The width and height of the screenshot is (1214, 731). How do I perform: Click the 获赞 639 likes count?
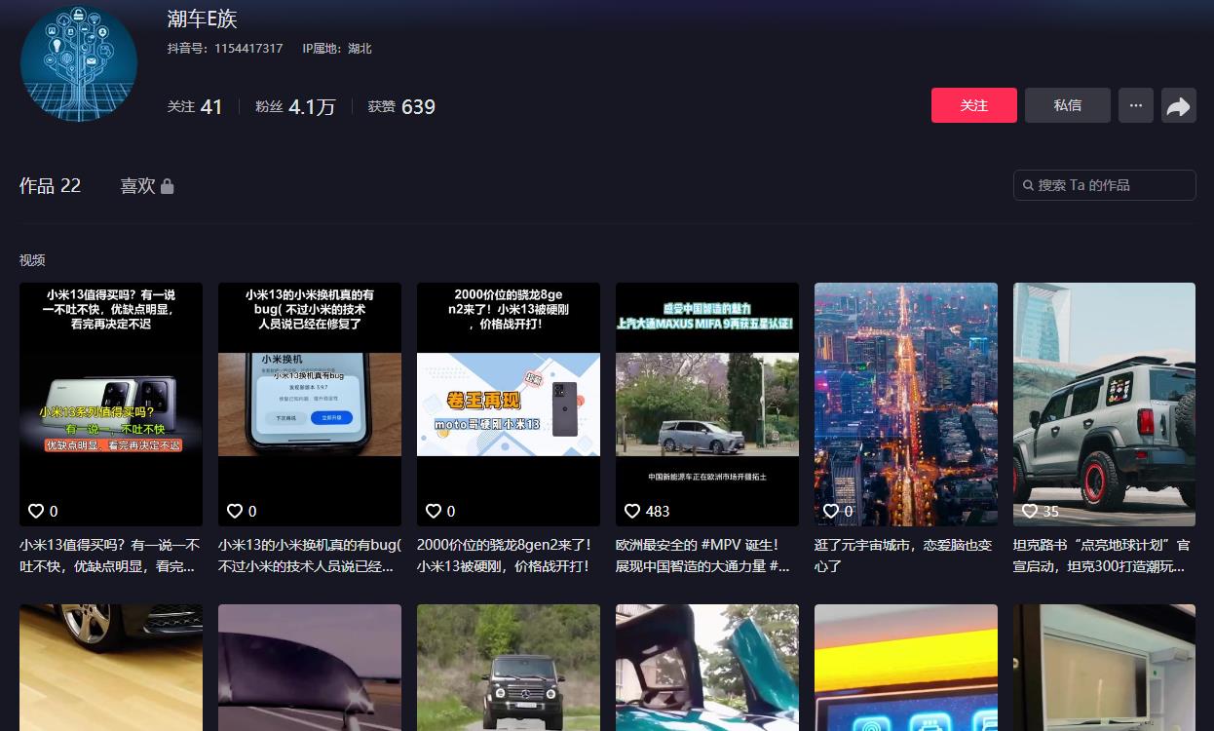(x=401, y=106)
